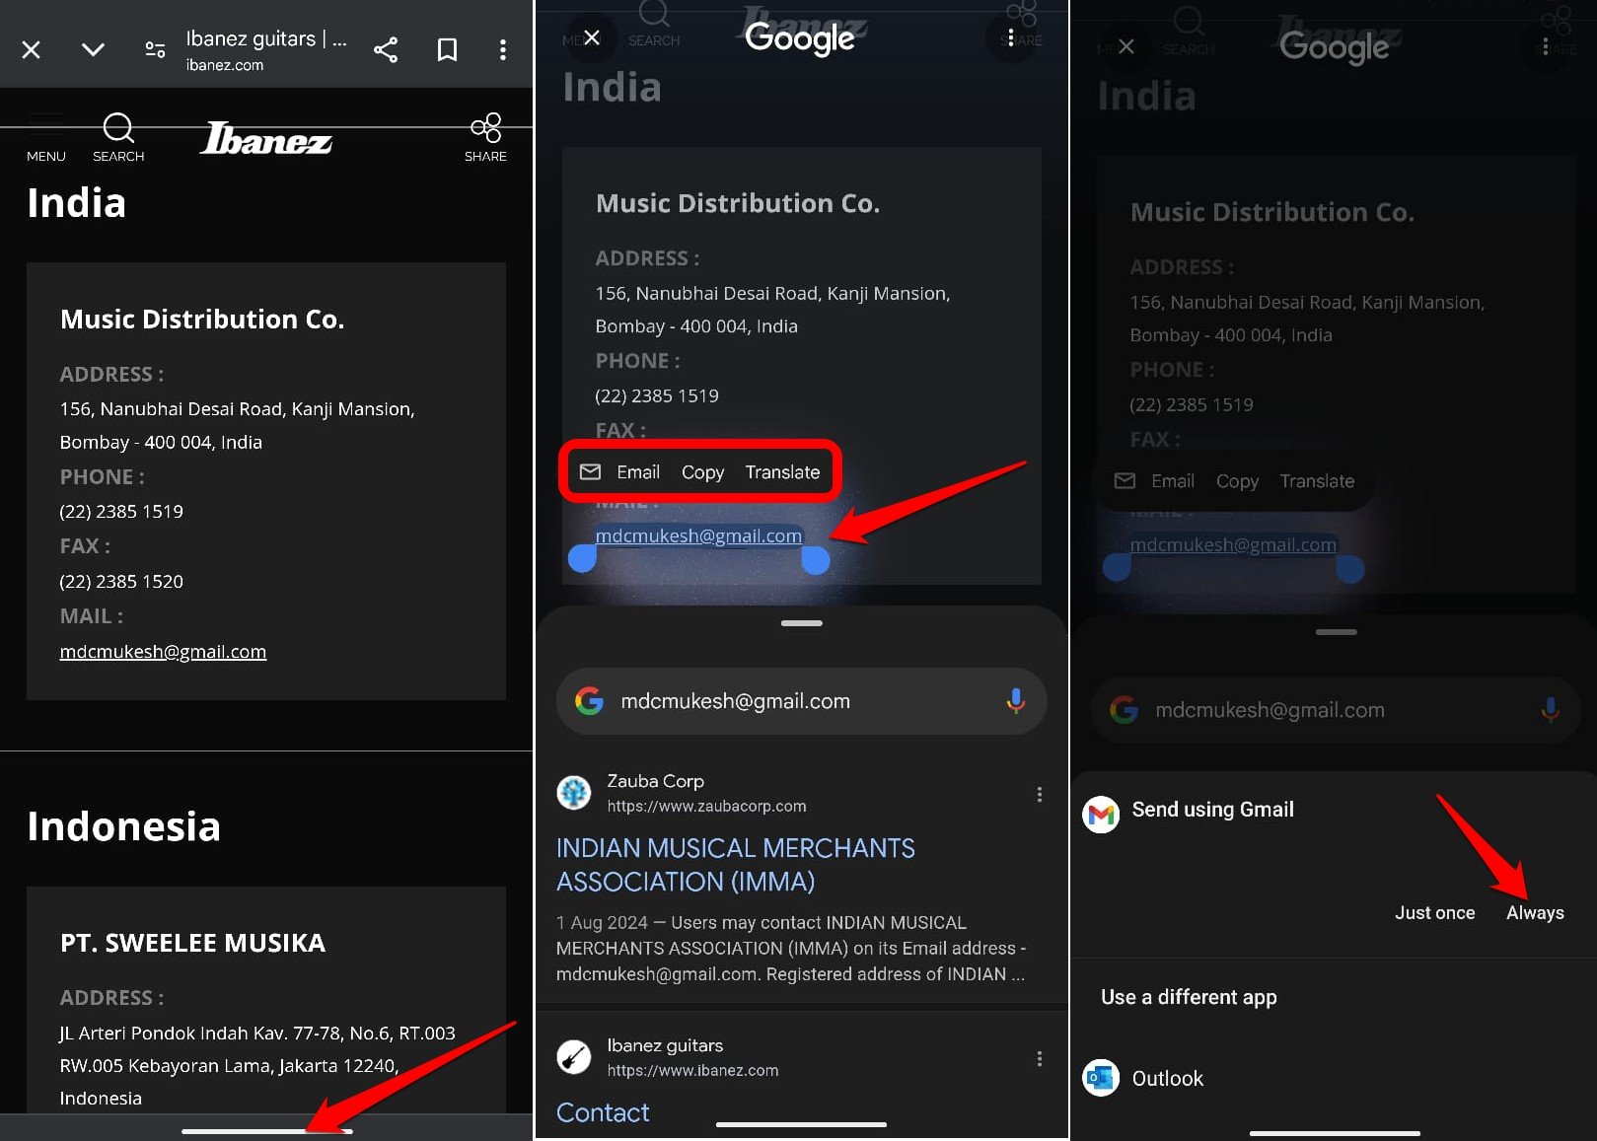Start voice search with the microphone icon
1597x1141 pixels.
pos(1015,701)
